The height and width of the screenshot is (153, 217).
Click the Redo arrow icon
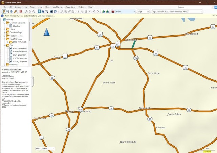click(x=98, y=12)
